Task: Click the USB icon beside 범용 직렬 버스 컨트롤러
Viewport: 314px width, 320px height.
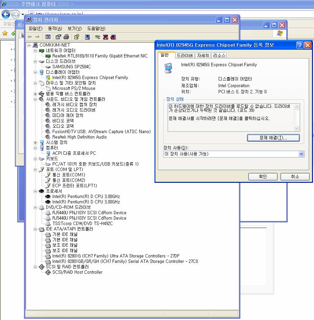Action: pyautogui.click(x=42, y=94)
